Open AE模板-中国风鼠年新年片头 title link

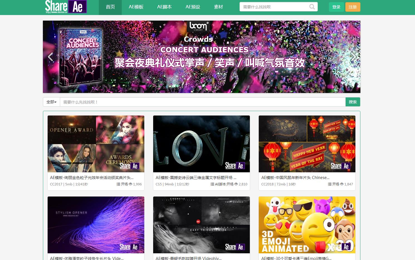[x=295, y=178]
